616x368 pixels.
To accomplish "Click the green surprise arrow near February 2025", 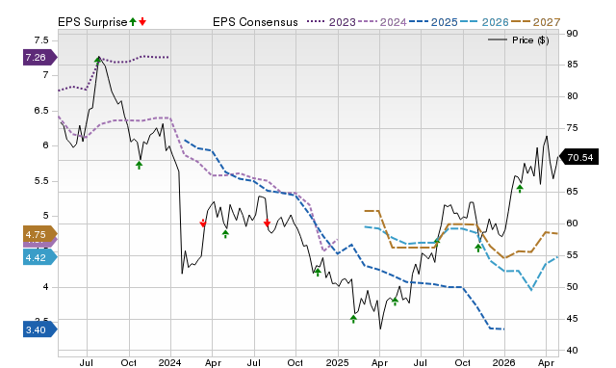I will [x=353, y=319].
